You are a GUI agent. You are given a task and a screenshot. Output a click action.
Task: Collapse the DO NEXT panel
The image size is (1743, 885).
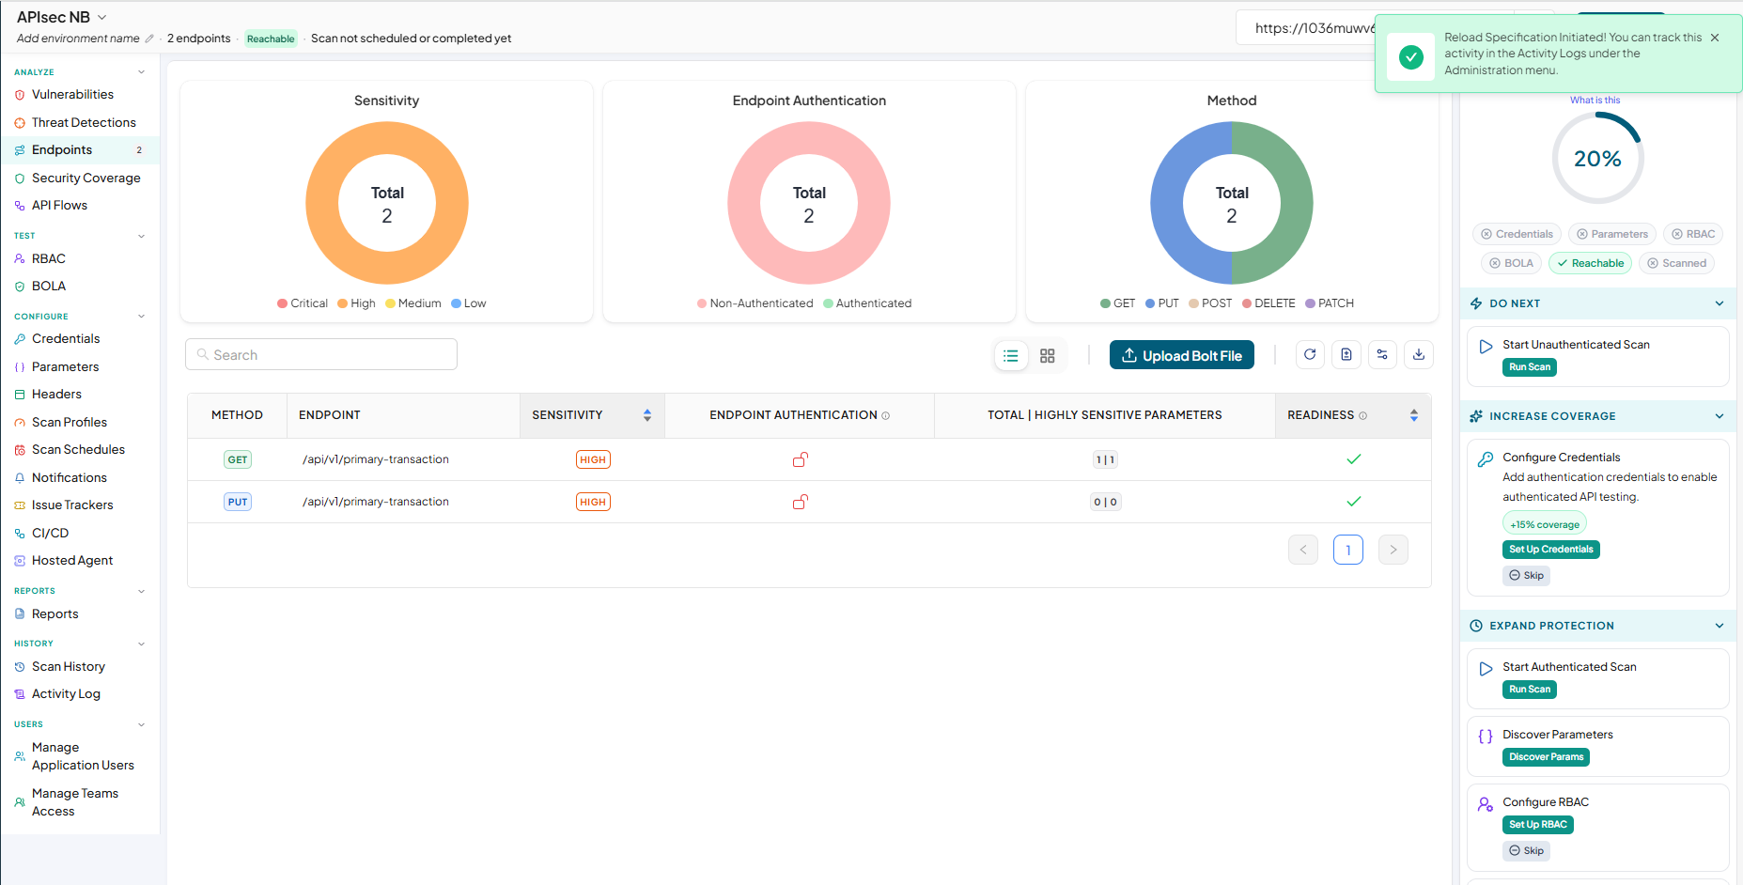(x=1720, y=303)
